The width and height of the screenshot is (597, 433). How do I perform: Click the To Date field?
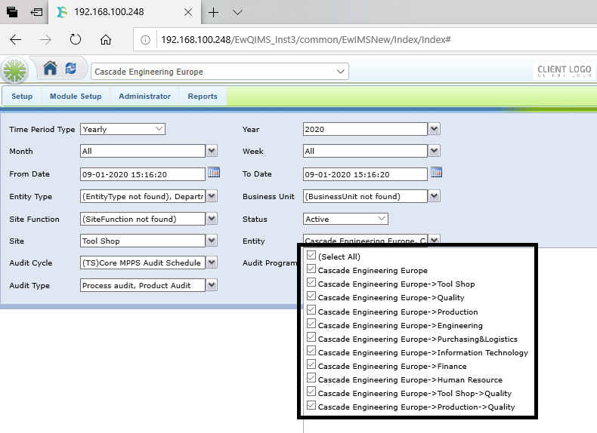365,174
